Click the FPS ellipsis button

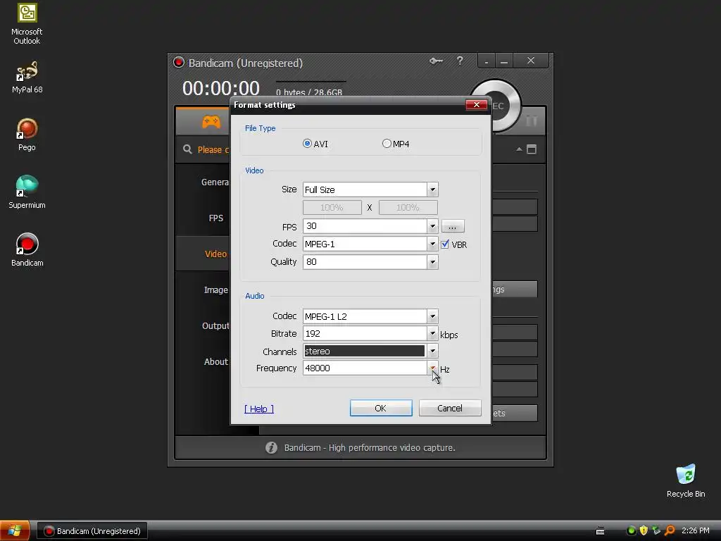point(453,226)
